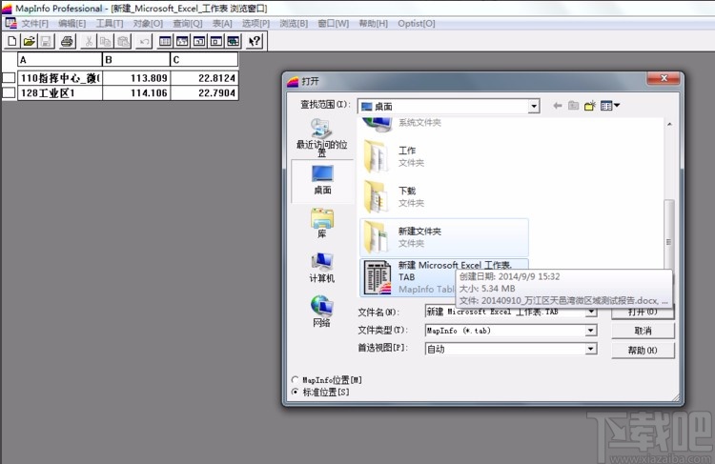Click the New Mapper window toolbar icon
Image resolution: width=715 pixels, height=464 pixels.
click(182, 42)
